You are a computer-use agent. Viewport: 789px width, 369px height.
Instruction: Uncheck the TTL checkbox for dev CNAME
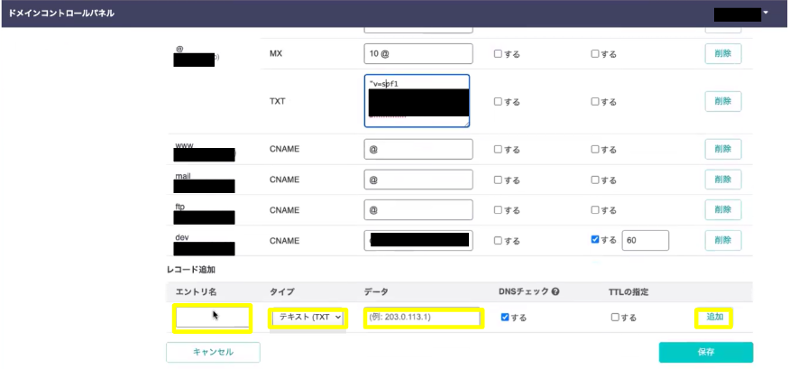click(595, 241)
